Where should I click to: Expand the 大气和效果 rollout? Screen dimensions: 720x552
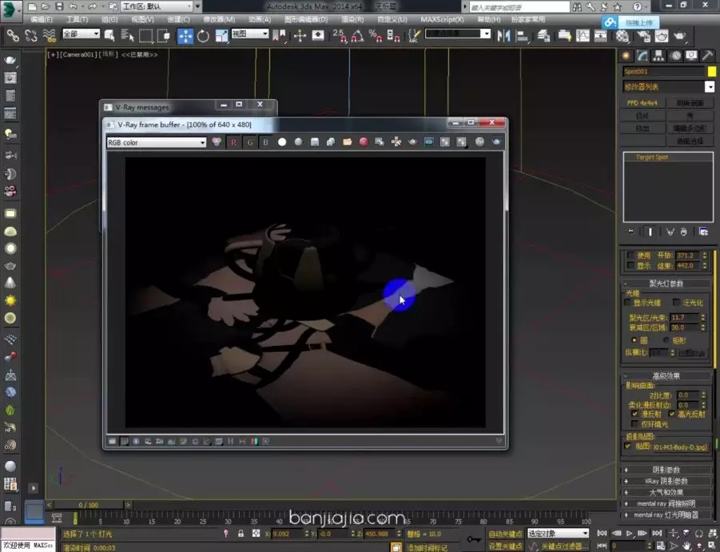click(x=666, y=492)
